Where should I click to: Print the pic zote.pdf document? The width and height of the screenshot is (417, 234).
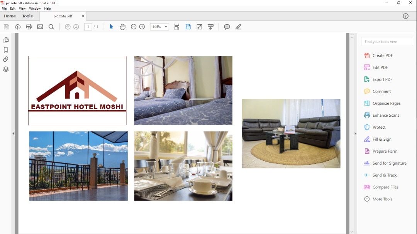pos(29,27)
